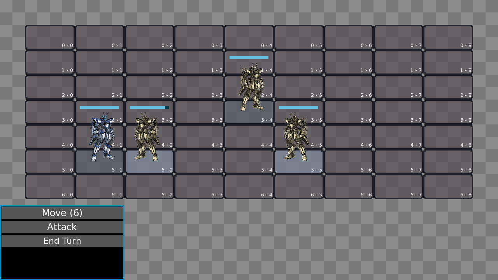
Task: Select grid tile 5-6
Action: (349, 162)
